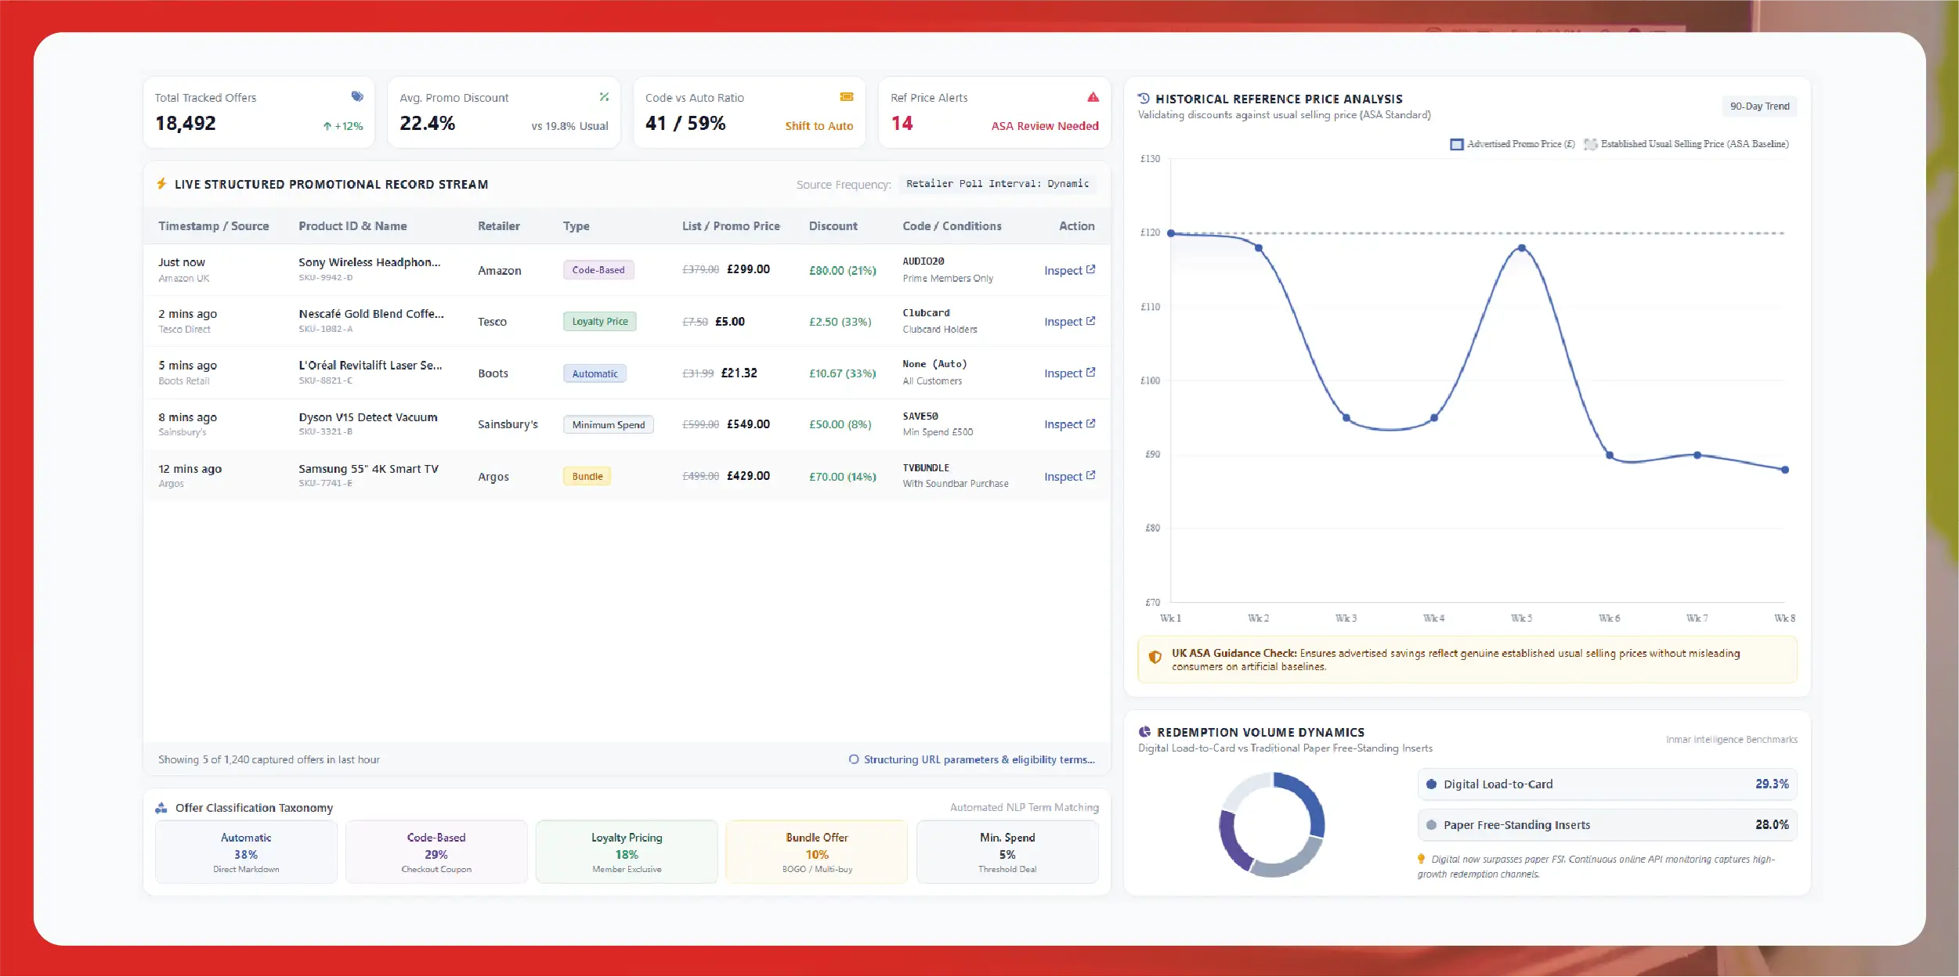The image size is (1959, 977).
Task: Sort by the Retailer column header
Action: pyautogui.click(x=499, y=226)
